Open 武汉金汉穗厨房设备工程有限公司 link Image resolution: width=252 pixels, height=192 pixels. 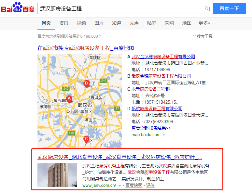click(x=163, y=57)
